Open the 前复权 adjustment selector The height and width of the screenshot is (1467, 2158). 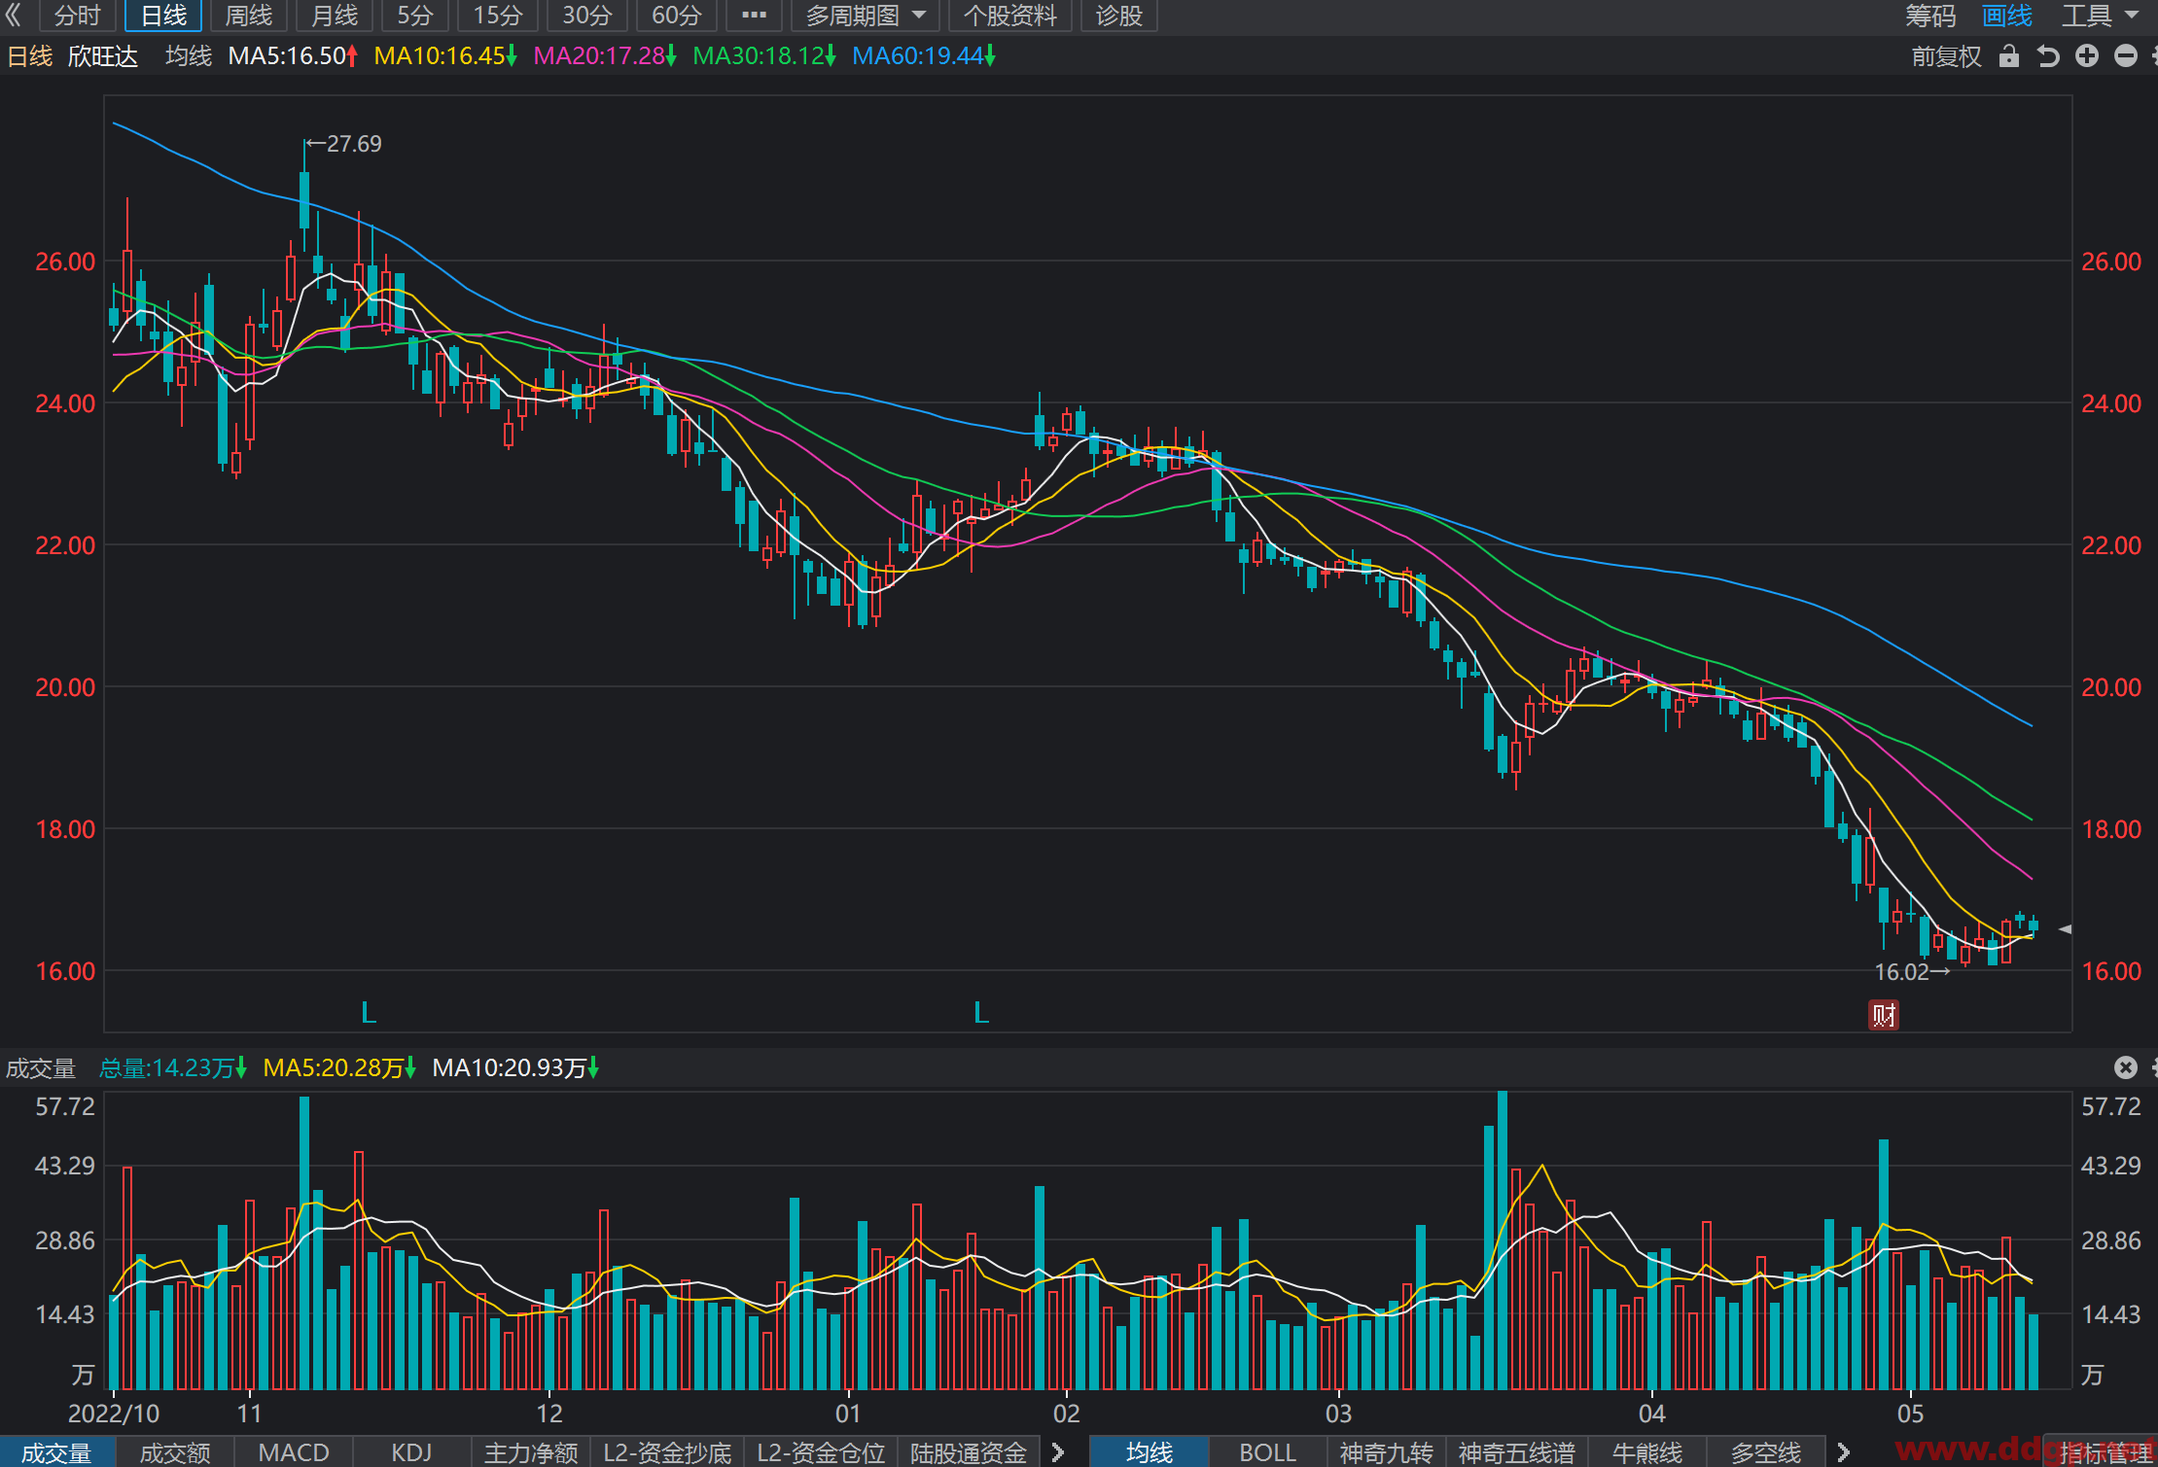(x=1946, y=56)
